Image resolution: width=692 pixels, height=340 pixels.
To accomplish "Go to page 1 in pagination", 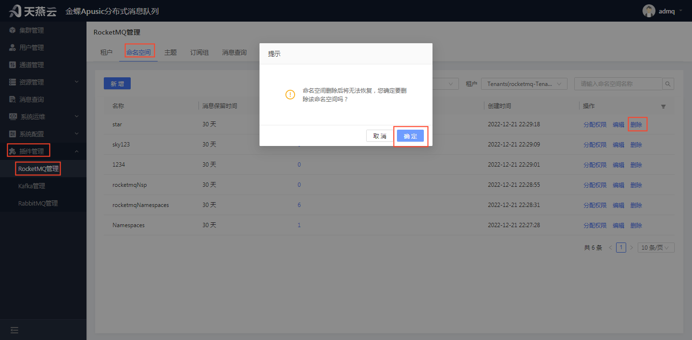I will 621,248.
